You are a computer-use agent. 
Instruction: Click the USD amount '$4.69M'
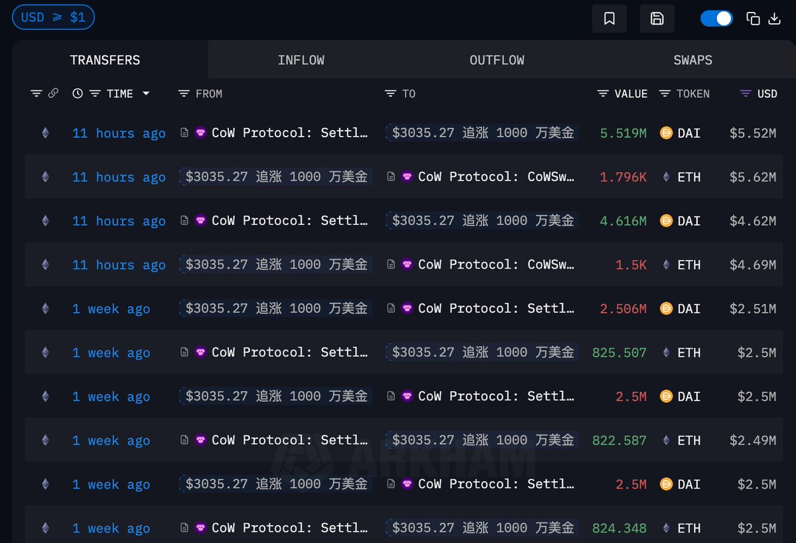tap(753, 265)
